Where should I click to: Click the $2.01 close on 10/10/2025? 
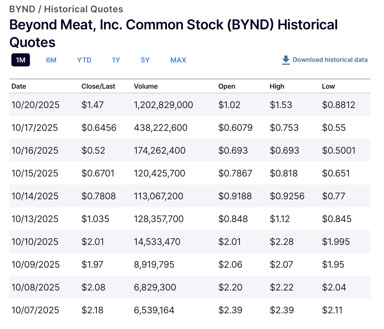[x=93, y=242]
